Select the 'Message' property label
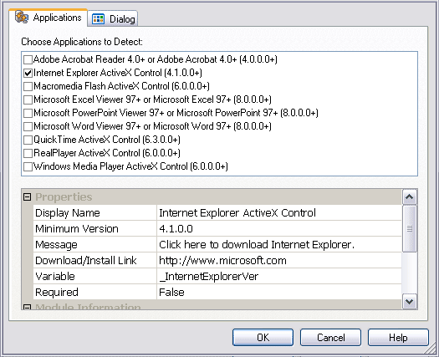Image resolution: width=439 pixels, height=357 pixels. tap(56, 245)
